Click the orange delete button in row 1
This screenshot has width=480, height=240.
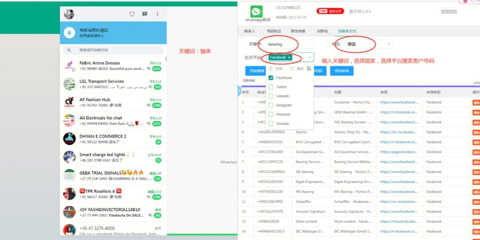tap(476, 102)
